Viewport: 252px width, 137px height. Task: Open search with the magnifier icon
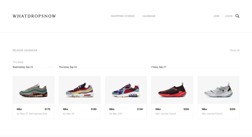[237, 16]
